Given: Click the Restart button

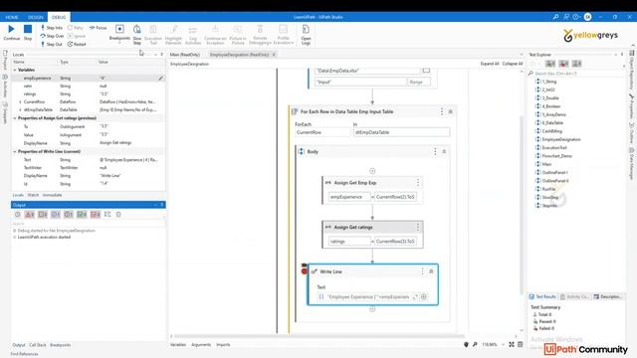Looking at the screenshot, I should click(x=77, y=44).
